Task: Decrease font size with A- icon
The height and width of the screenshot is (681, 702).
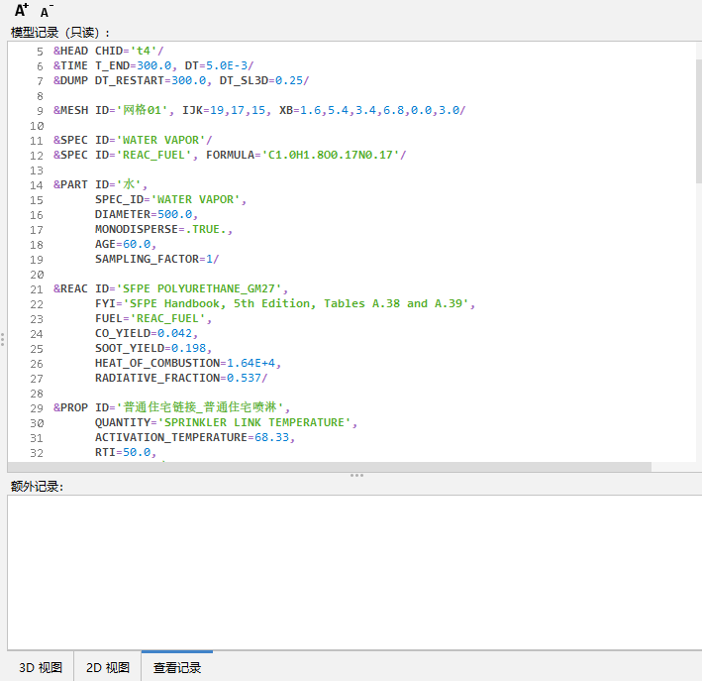Action: 47,12
